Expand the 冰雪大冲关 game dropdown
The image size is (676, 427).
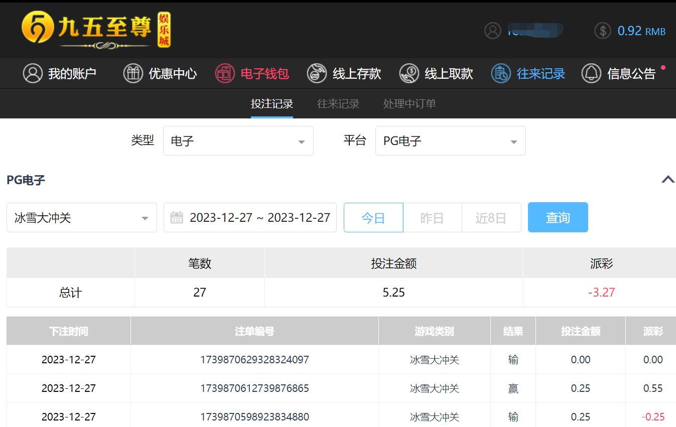tap(81, 218)
